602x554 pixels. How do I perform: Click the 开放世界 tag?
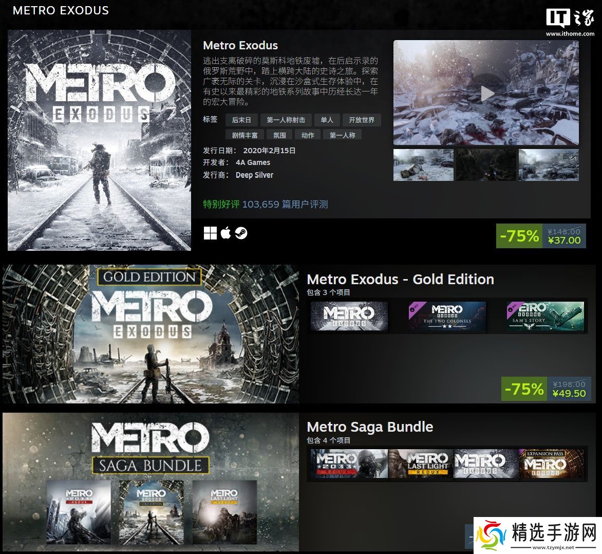point(362,120)
